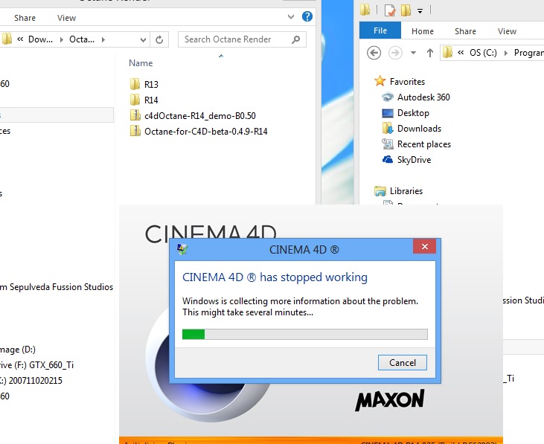Image resolution: width=544 pixels, height=444 pixels.
Task: Click the dialog's application icon in its title bar
Action: click(182, 249)
